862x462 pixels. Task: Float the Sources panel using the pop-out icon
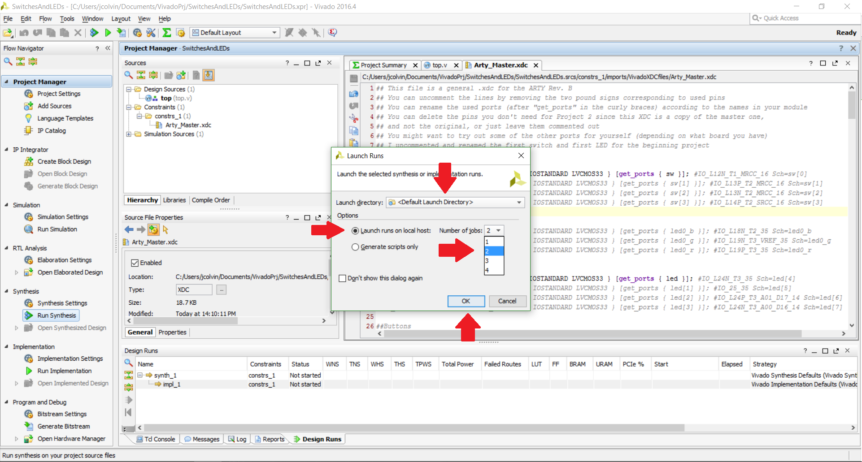pyautogui.click(x=318, y=63)
